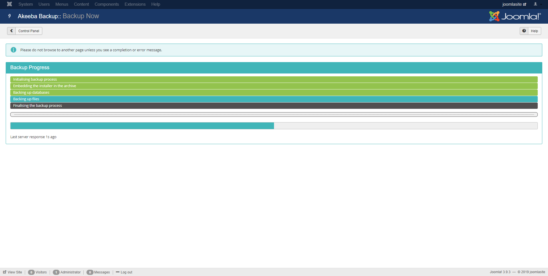Return to the Control Panel
Viewport: 548px width, 276px height.
coord(29,31)
